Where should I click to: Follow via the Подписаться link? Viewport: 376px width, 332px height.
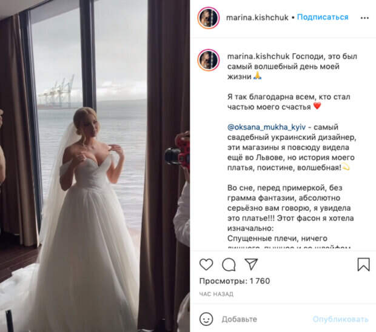point(323,17)
